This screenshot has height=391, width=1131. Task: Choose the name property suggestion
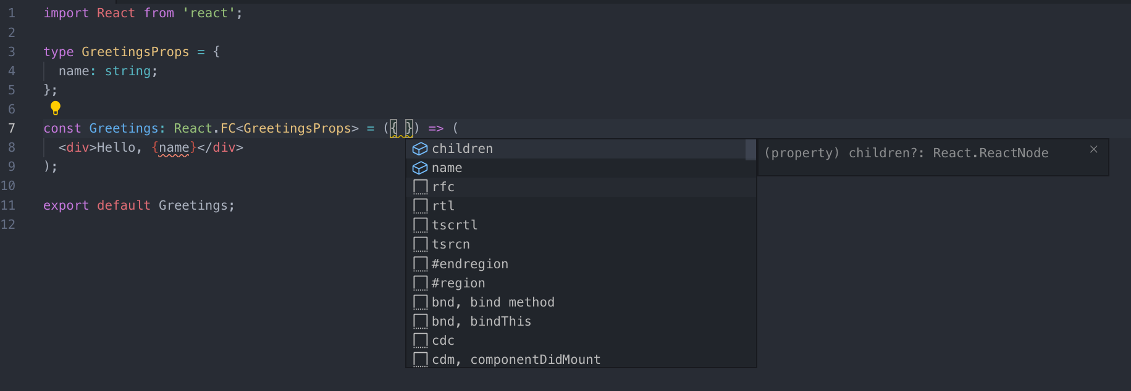[x=447, y=168]
